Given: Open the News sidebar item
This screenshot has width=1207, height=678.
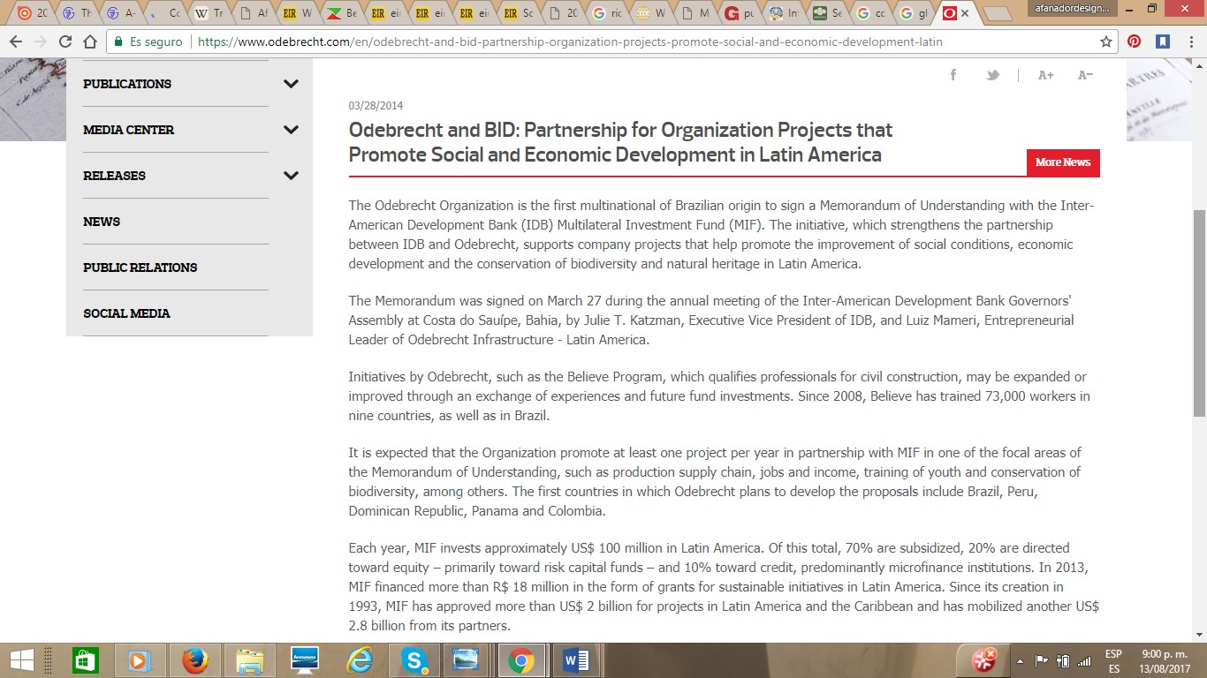Looking at the screenshot, I should (x=102, y=222).
